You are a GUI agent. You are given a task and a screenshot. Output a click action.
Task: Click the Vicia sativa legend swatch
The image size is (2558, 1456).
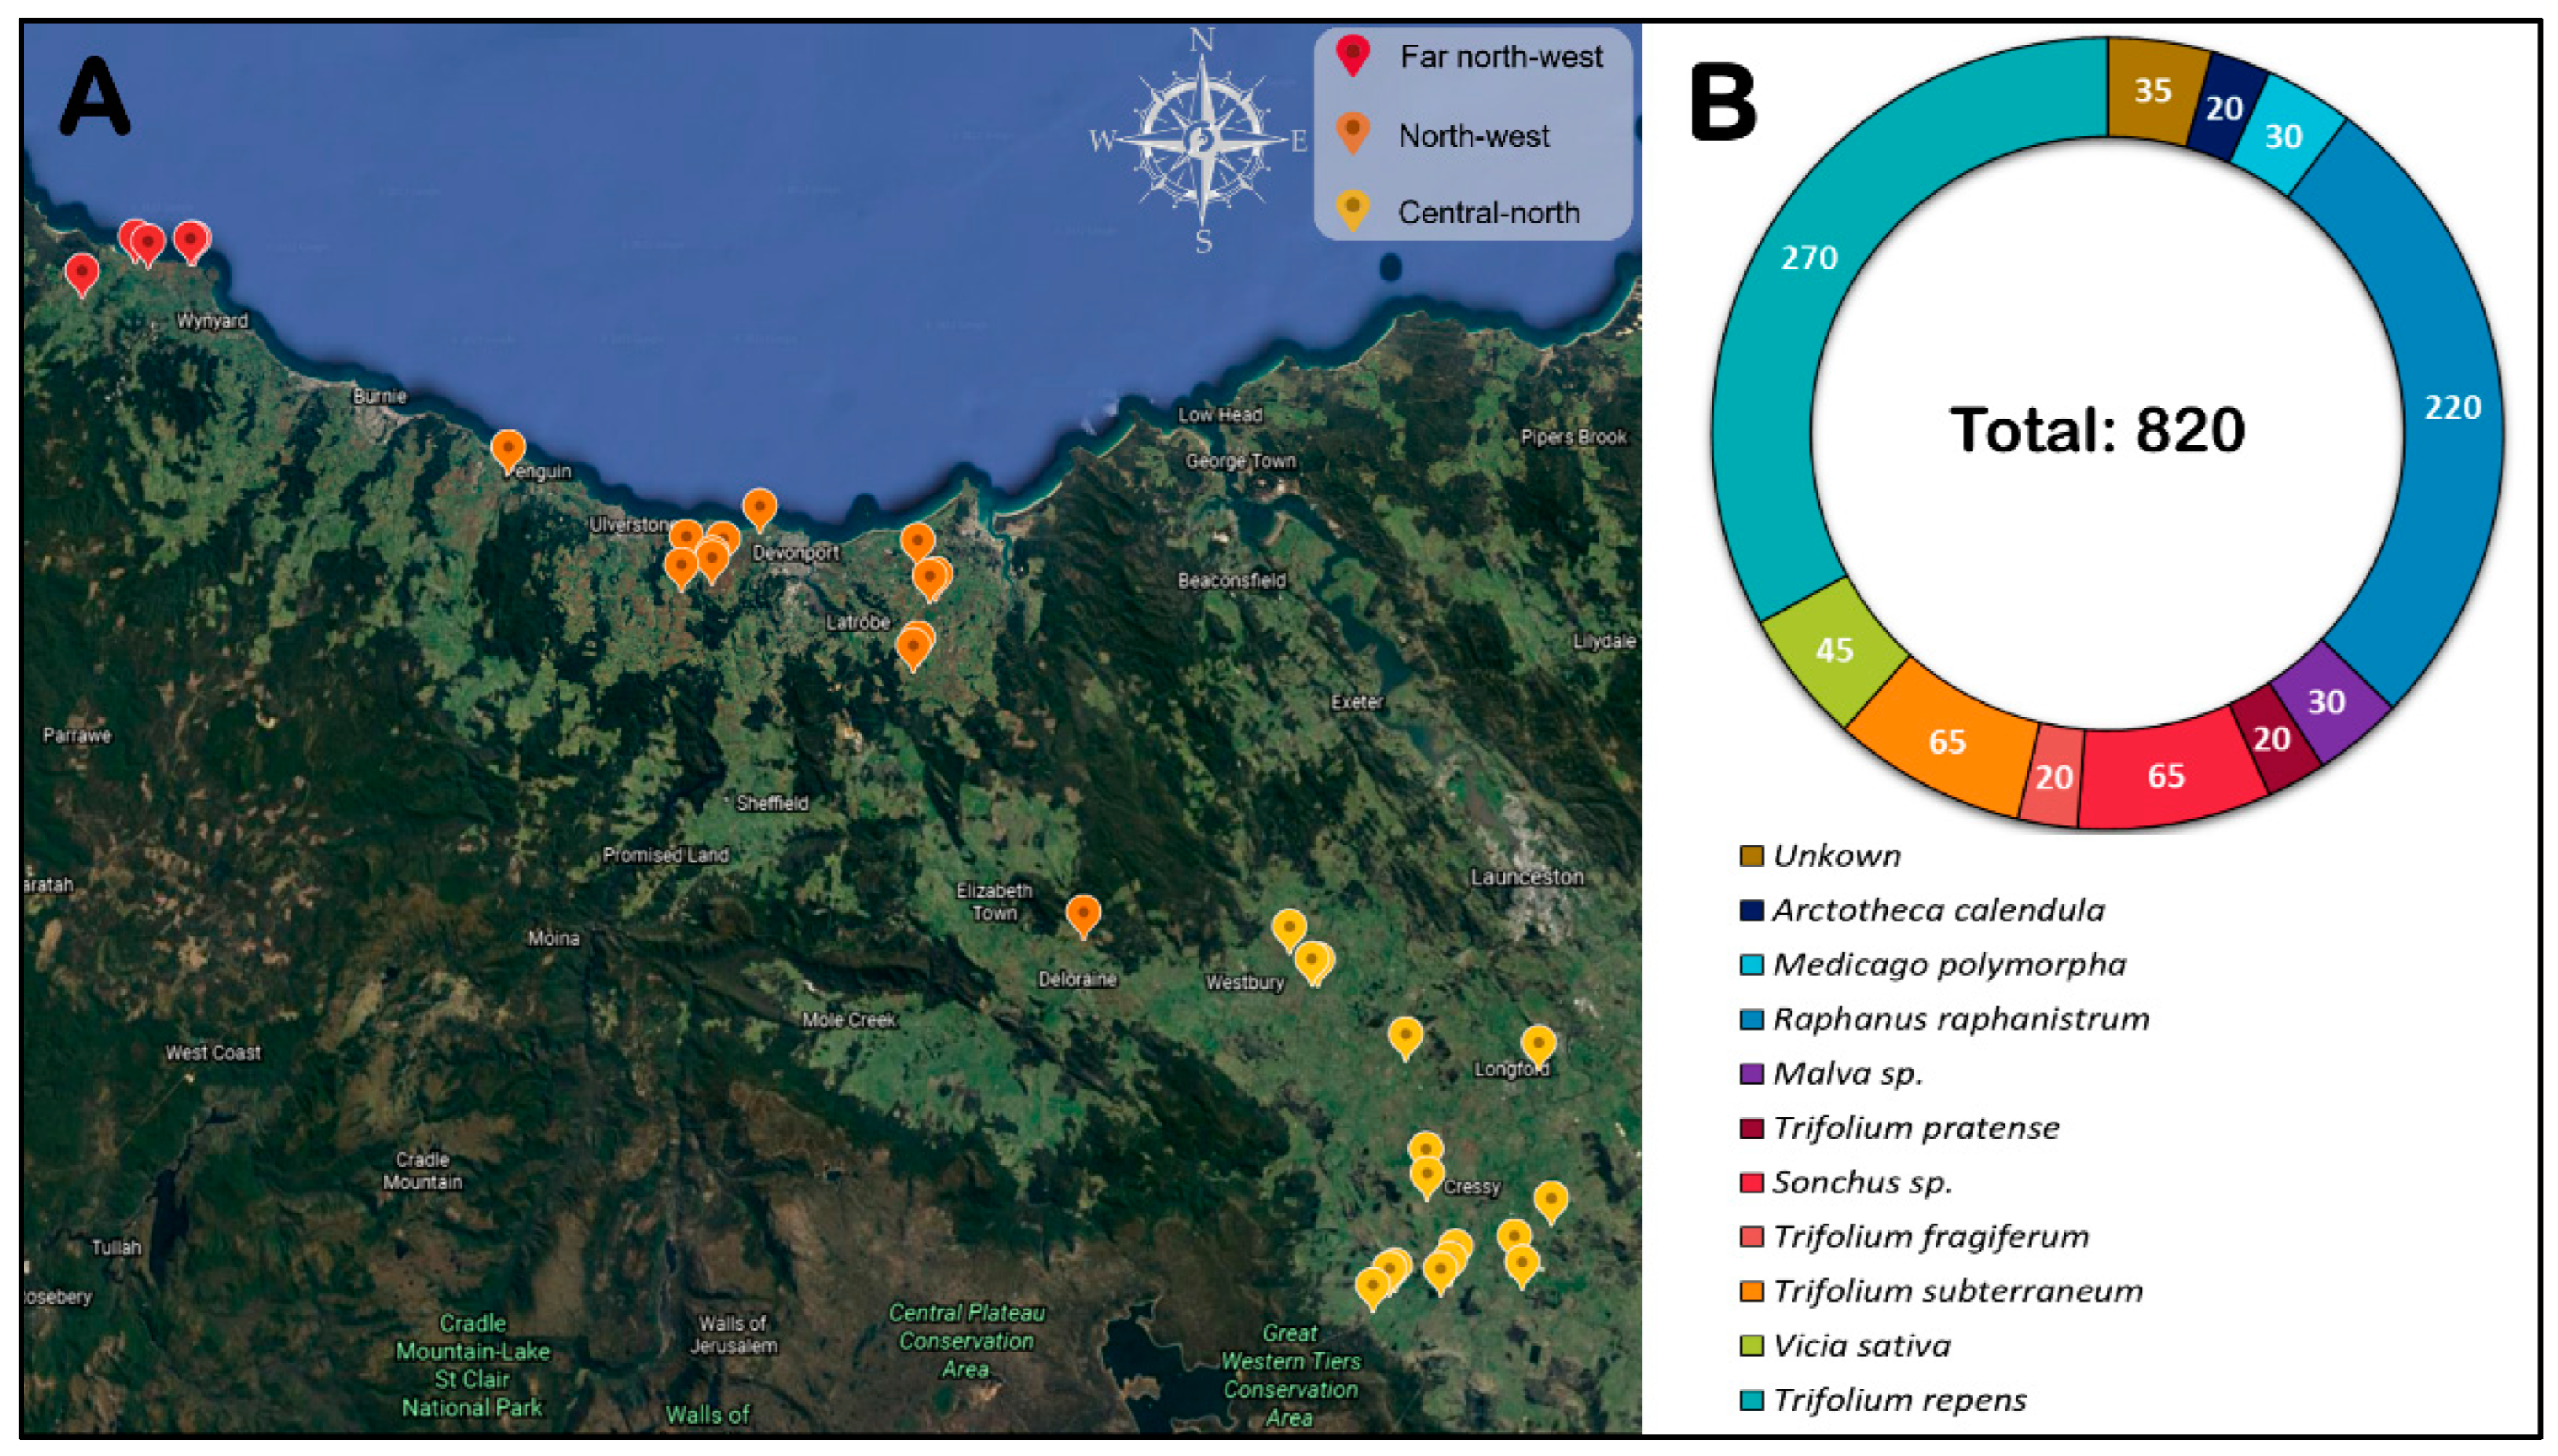(1751, 1346)
